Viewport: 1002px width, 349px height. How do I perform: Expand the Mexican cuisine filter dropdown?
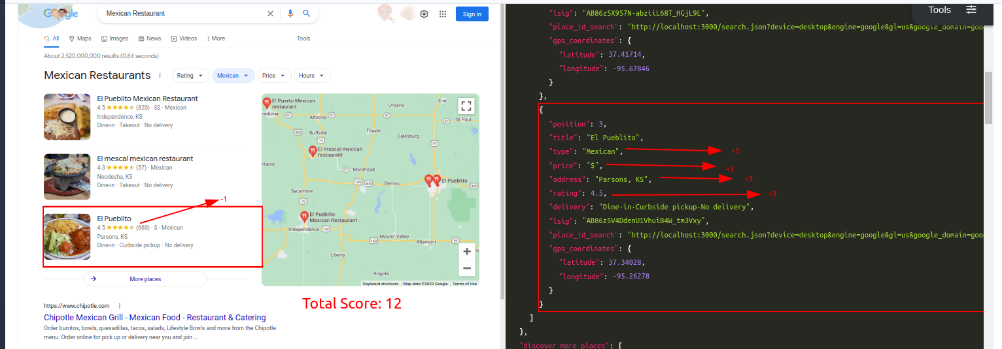[x=233, y=76]
